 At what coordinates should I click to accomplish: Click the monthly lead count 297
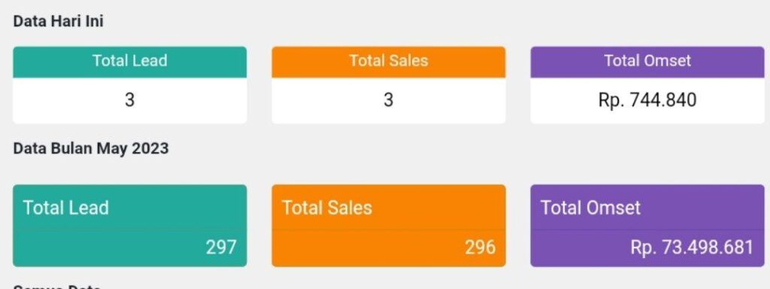click(x=221, y=247)
